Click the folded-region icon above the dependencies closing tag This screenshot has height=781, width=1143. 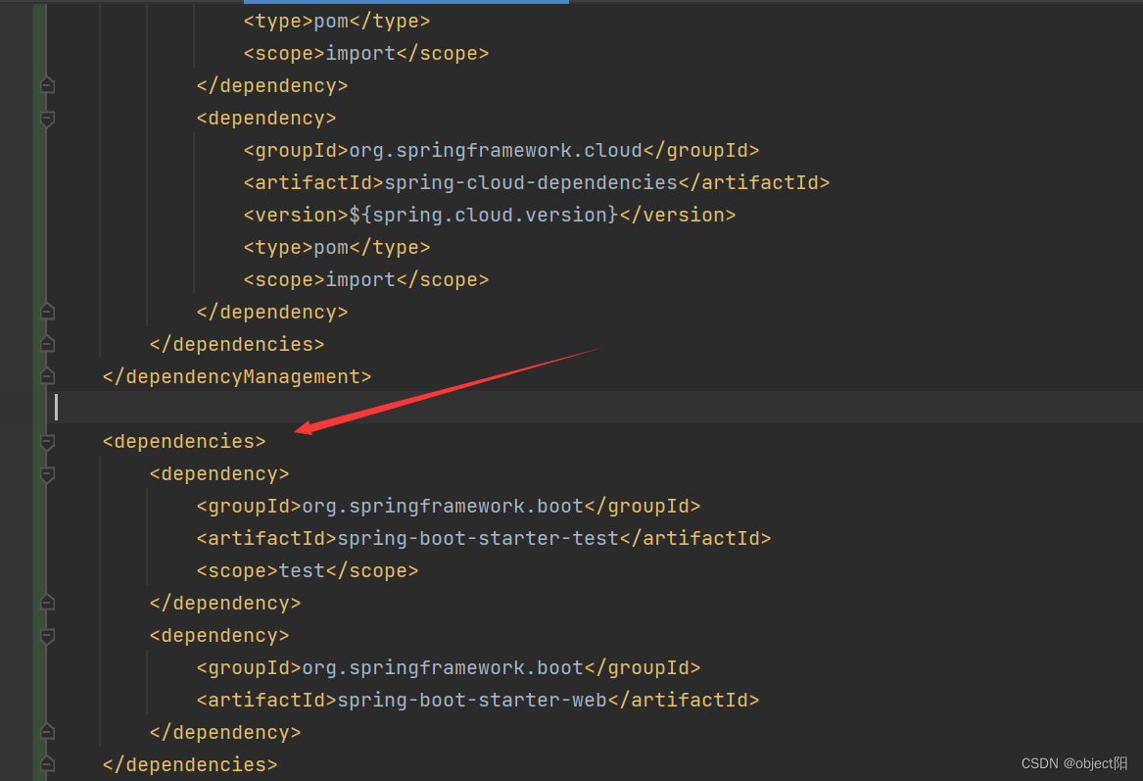[x=46, y=731]
